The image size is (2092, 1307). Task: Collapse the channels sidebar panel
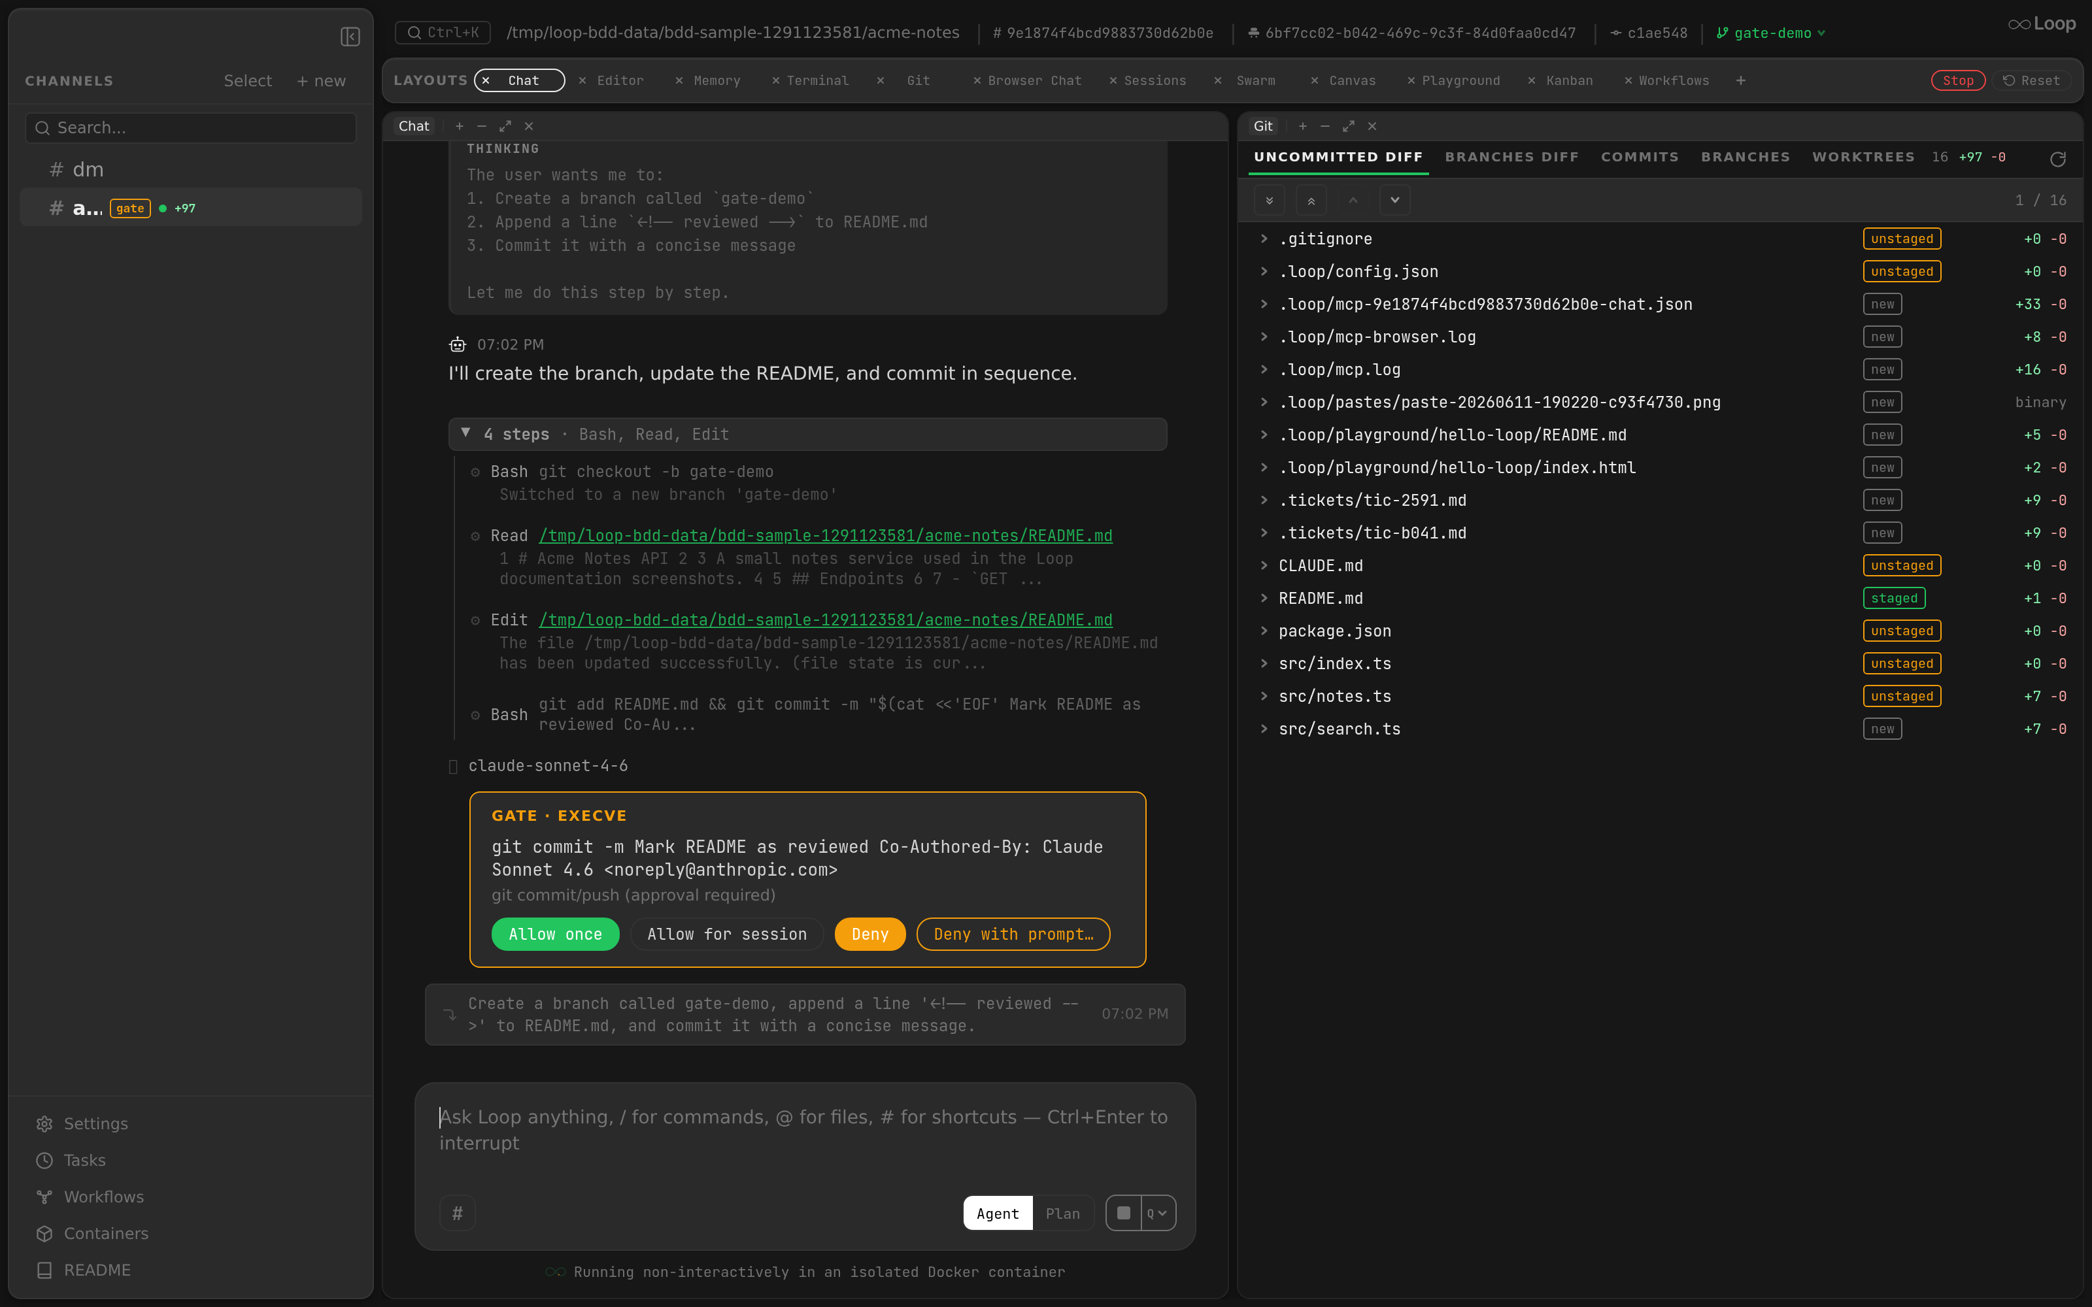tap(350, 37)
